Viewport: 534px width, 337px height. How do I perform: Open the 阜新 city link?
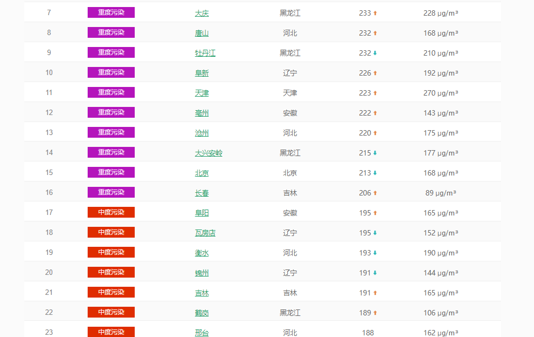pos(202,73)
